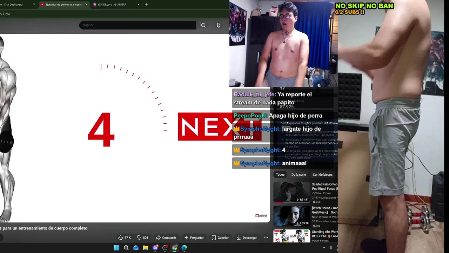The width and height of the screenshot is (449, 253).
Task: Like the video with 87 K likes
Action: point(125,238)
